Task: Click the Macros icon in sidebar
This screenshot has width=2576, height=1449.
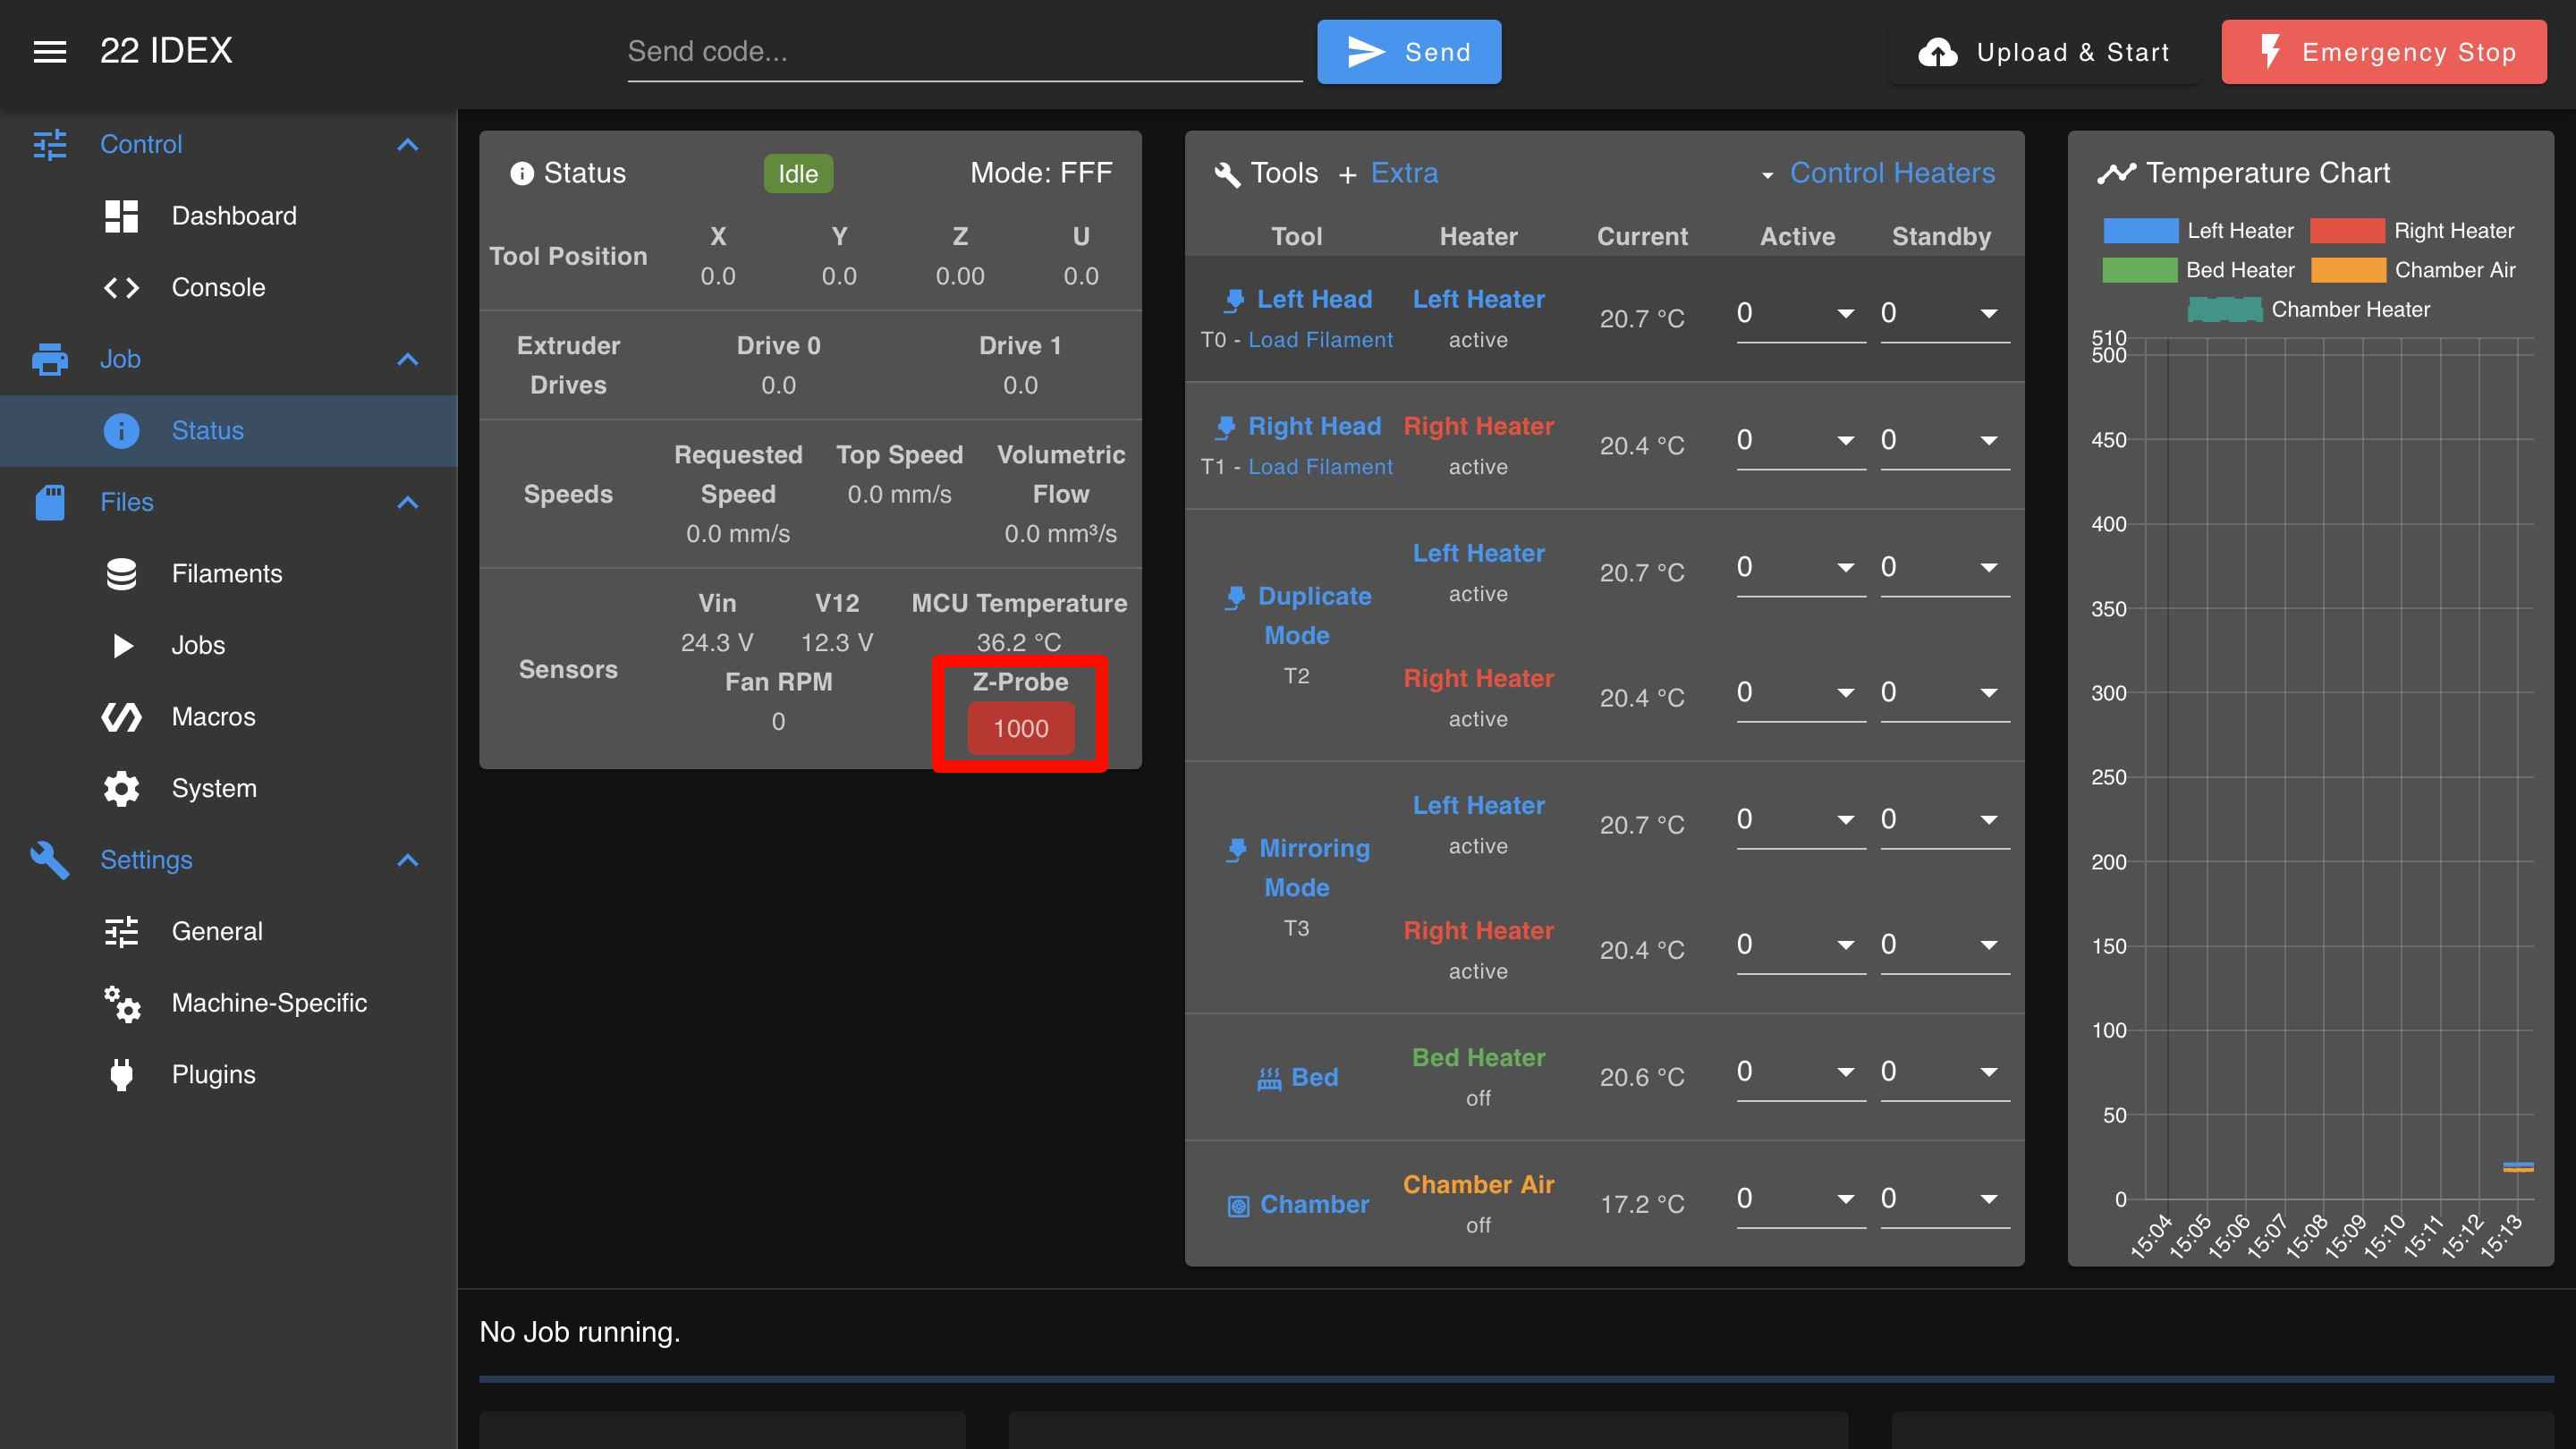Action: click(x=121, y=717)
